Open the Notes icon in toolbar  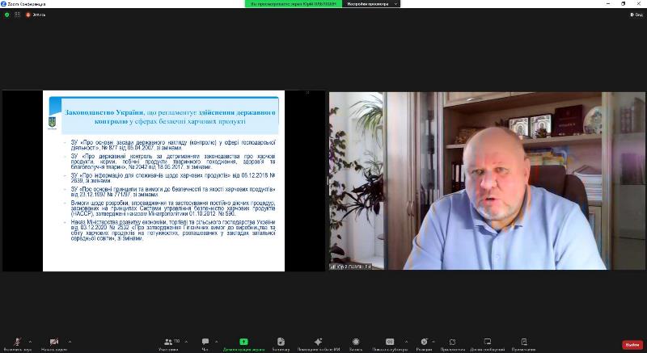pos(523,342)
